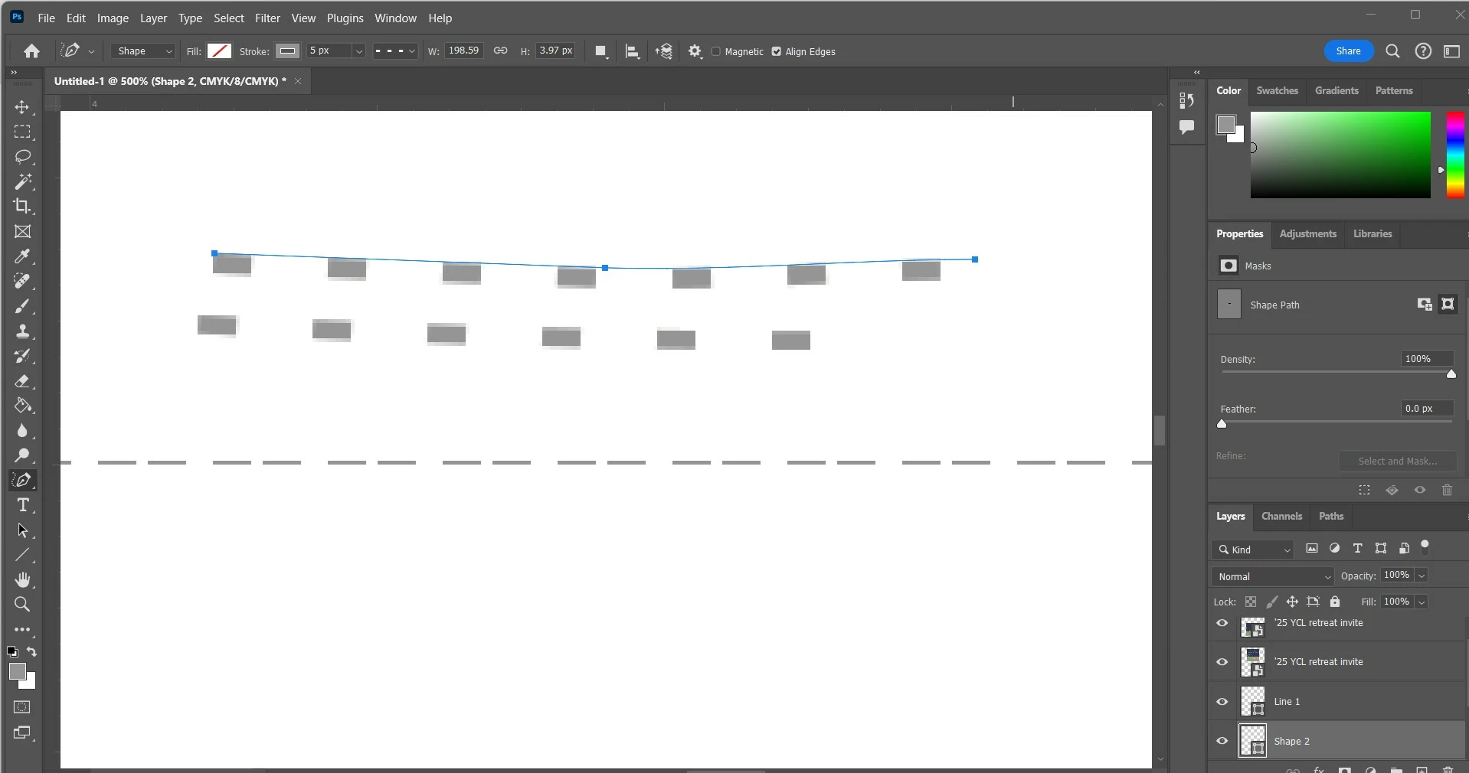The width and height of the screenshot is (1469, 773).
Task: Open the Search icon
Action: point(1392,51)
